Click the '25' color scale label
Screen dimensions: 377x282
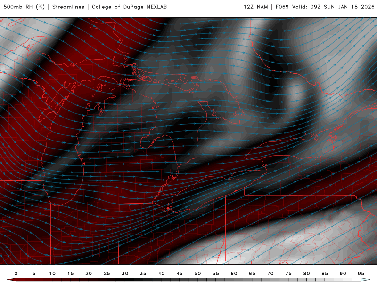tap(107, 274)
